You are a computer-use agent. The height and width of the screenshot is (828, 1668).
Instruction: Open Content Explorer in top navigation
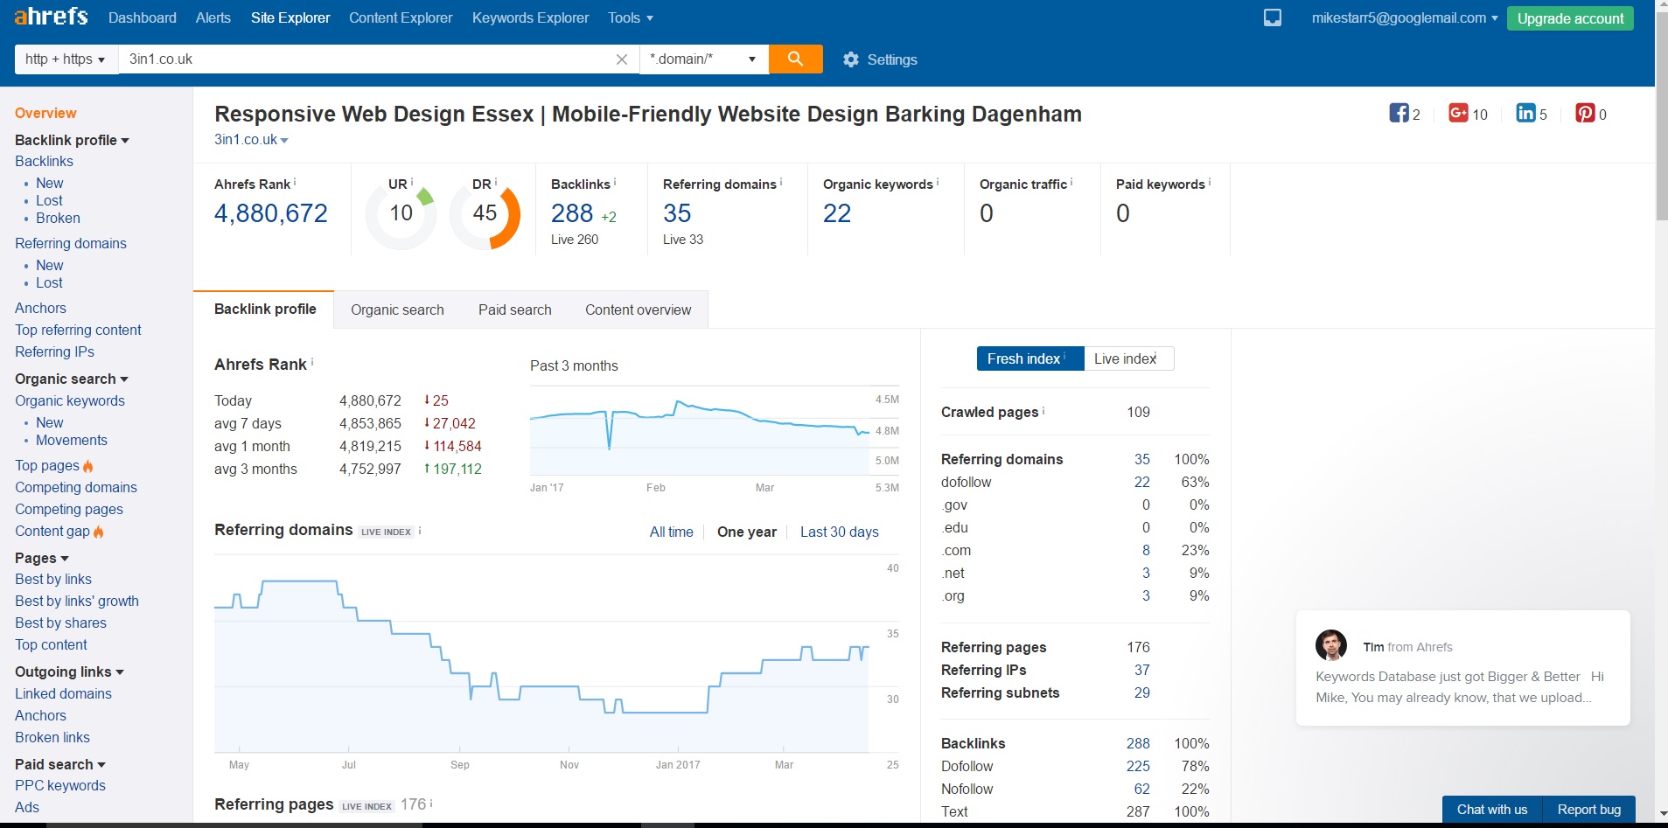(401, 17)
